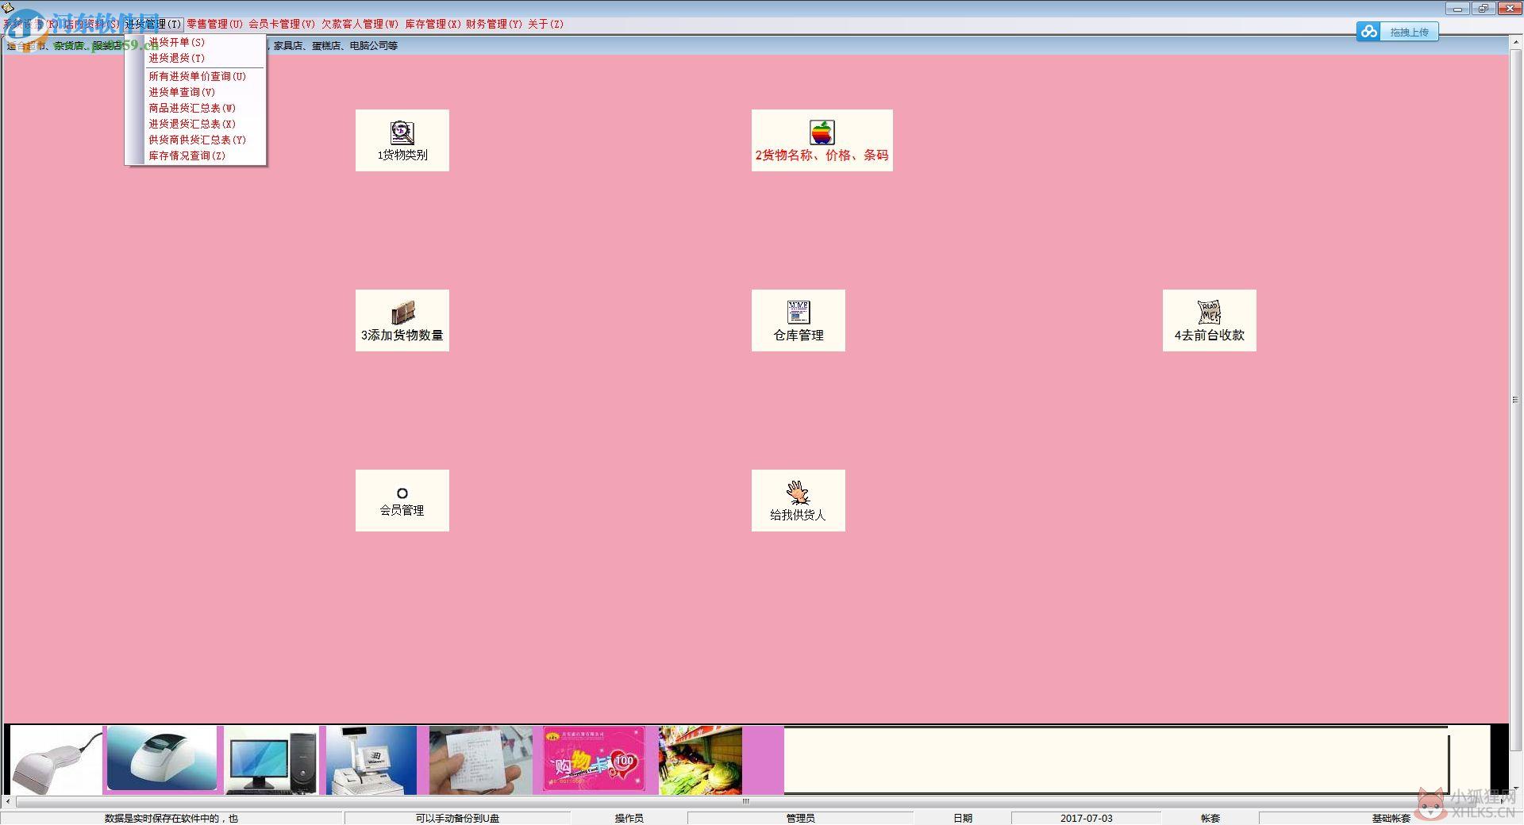
Task: Open 给我供货人 hand icon tile
Action: point(798,501)
